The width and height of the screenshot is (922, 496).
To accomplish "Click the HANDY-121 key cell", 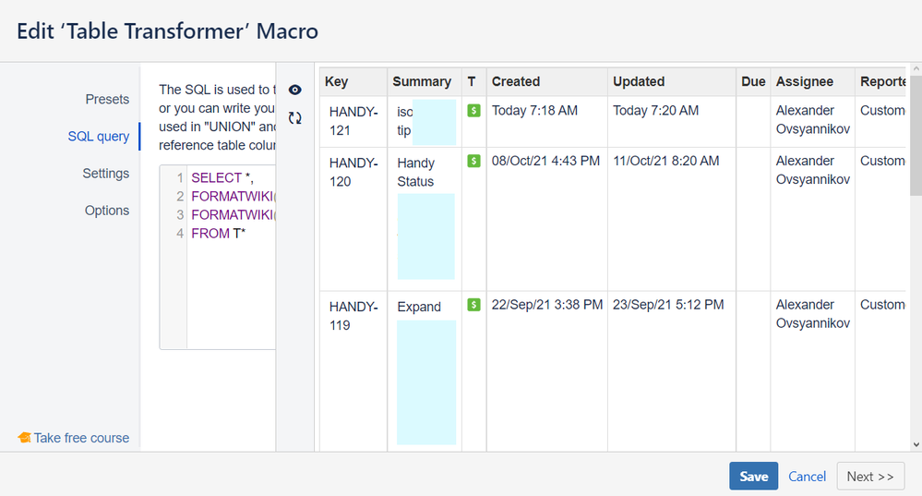I will [x=351, y=120].
